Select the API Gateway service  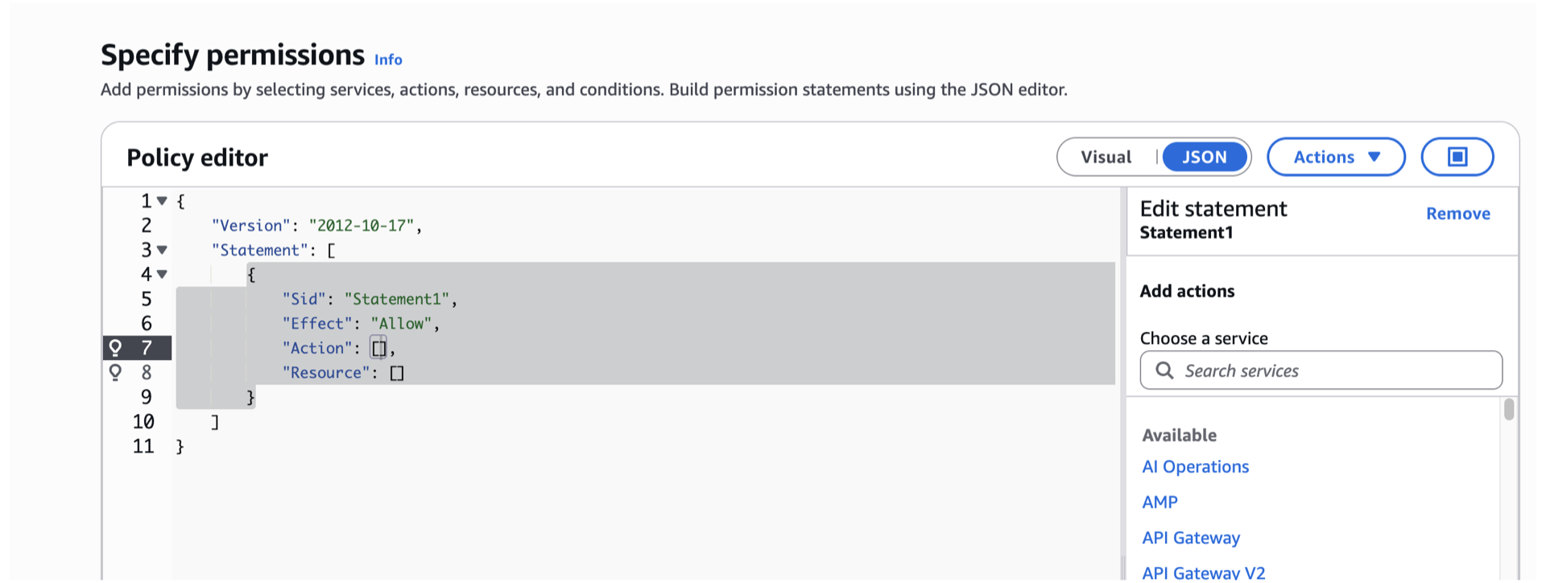(x=1190, y=537)
